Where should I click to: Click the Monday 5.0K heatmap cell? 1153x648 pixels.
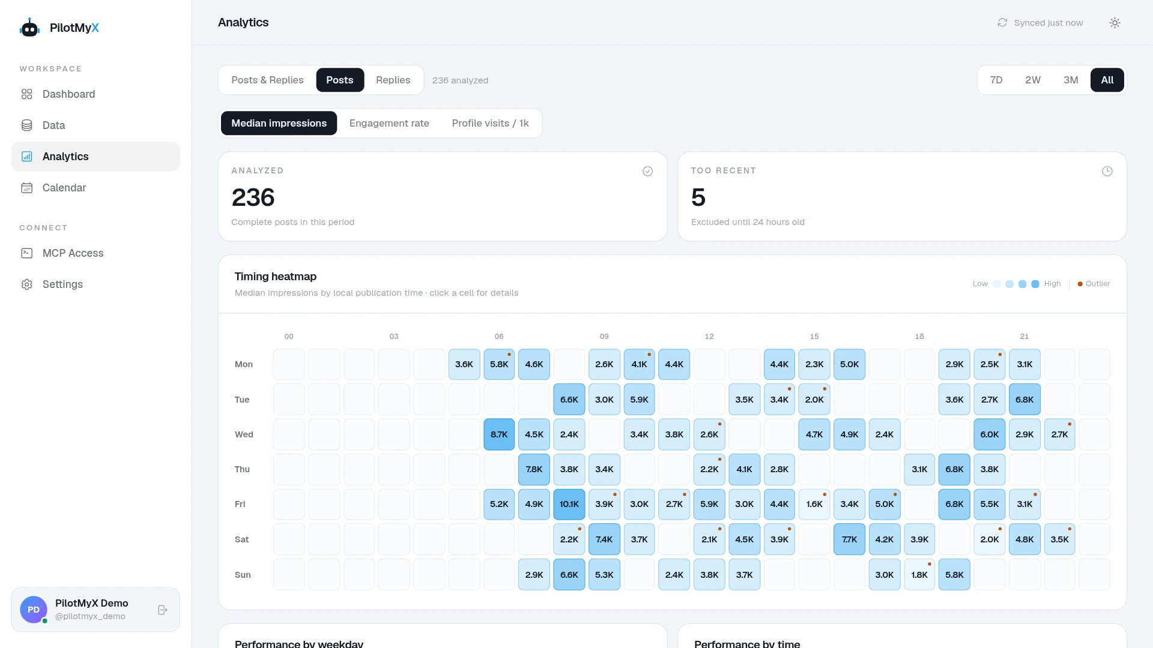click(850, 365)
